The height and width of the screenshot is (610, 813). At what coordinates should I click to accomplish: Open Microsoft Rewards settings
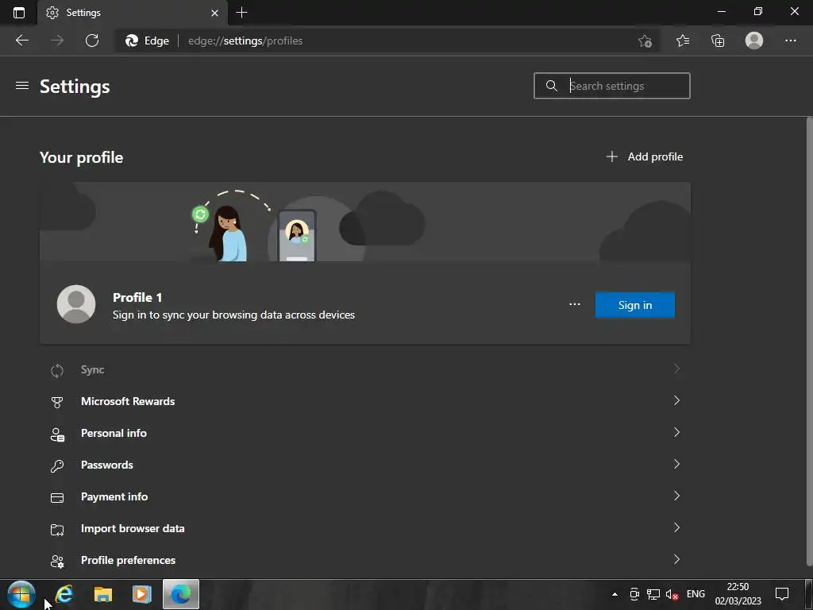(365, 401)
